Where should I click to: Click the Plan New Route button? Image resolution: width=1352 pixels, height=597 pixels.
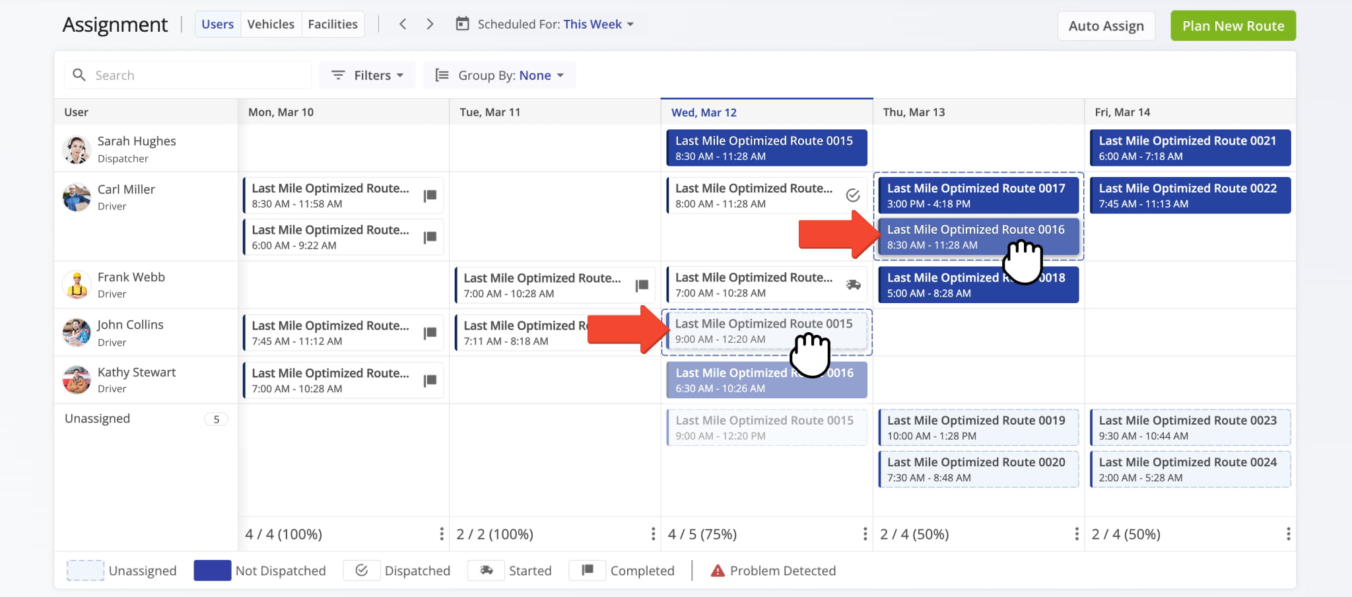[1233, 26]
